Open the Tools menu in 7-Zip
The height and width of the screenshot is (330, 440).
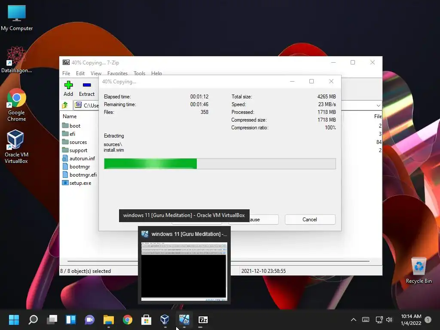(x=140, y=73)
